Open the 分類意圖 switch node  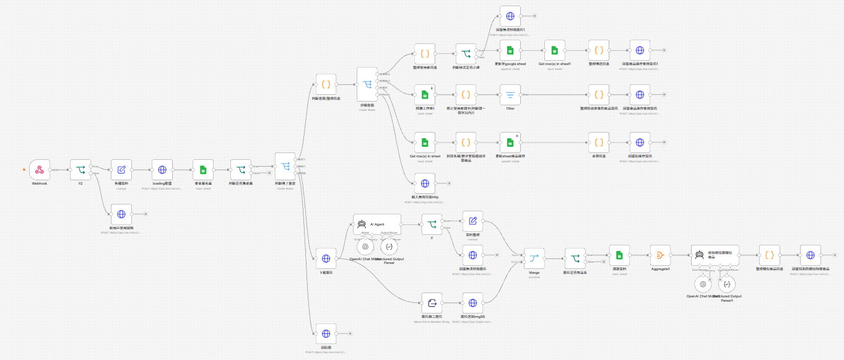(x=367, y=85)
